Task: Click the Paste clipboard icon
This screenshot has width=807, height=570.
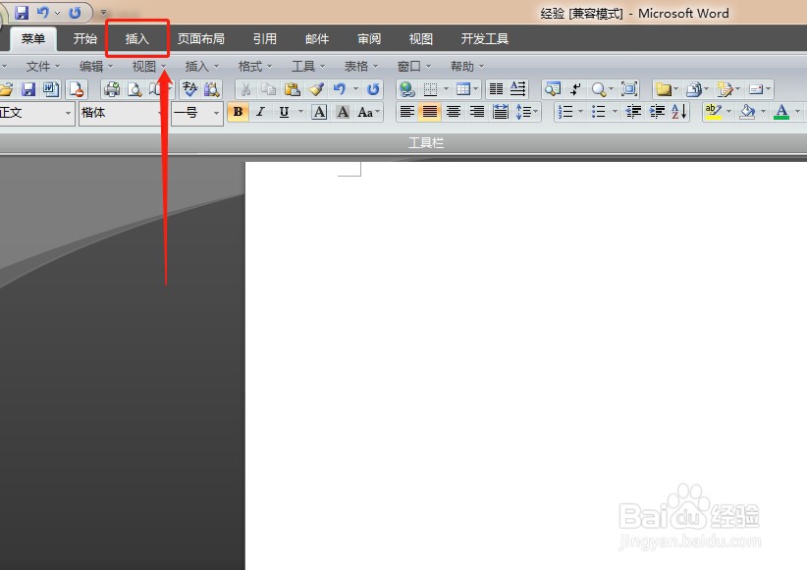Action: 292,89
